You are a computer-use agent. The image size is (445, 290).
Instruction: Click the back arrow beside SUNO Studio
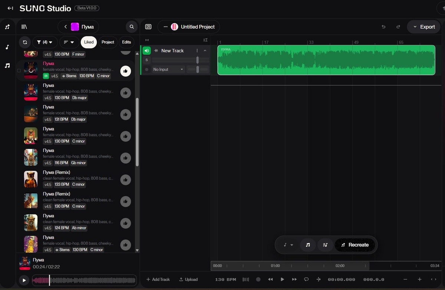pos(10,8)
